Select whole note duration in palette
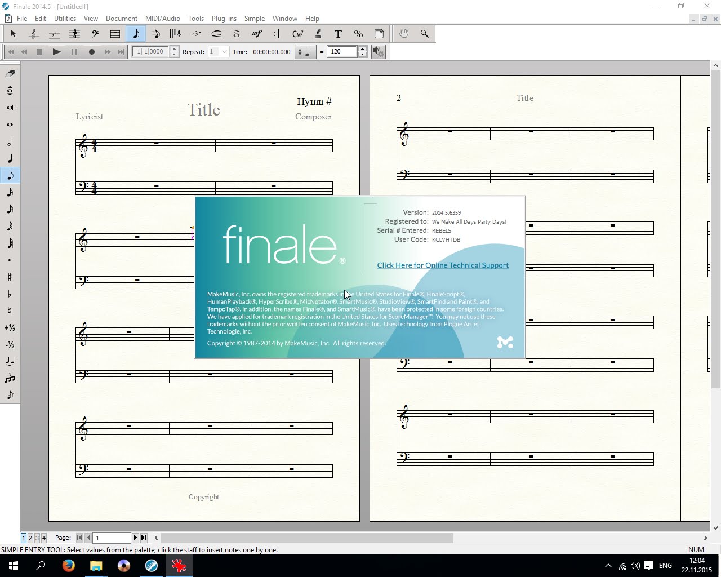This screenshot has height=577, width=721. click(x=10, y=125)
